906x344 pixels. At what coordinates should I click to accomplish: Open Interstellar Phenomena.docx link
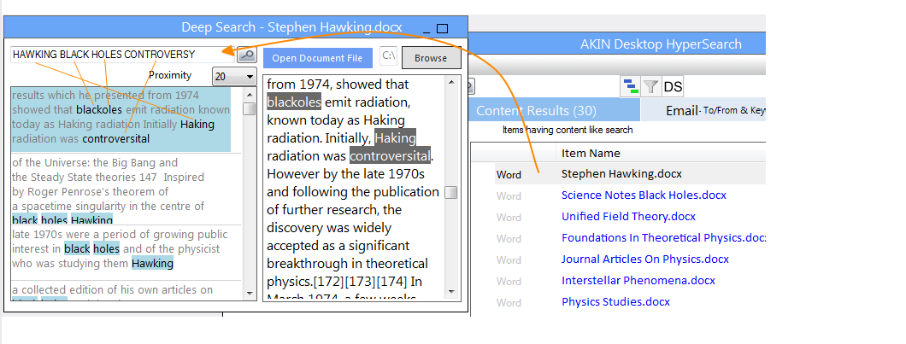click(638, 281)
